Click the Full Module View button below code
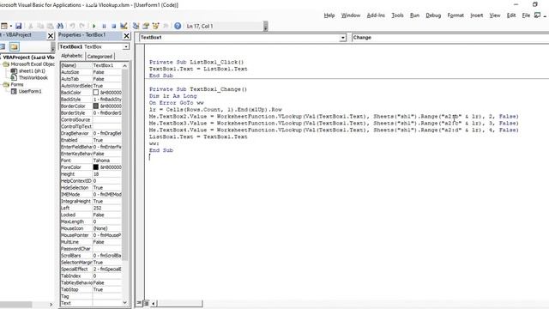 coord(146,303)
